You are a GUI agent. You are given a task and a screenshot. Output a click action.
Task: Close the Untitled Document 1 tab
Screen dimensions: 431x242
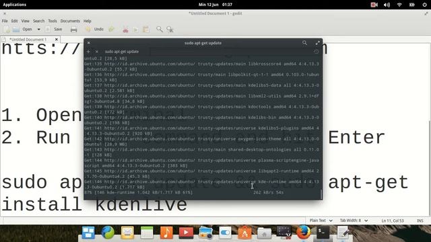(x=57, y=40)
